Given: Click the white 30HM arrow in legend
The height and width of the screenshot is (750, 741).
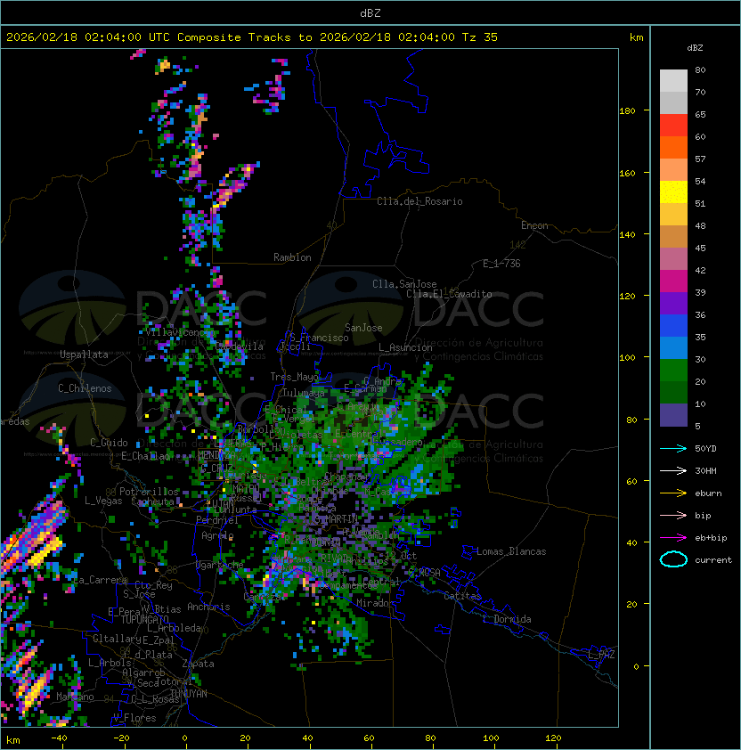Looking at the screenshot, I should coord(673,470).
